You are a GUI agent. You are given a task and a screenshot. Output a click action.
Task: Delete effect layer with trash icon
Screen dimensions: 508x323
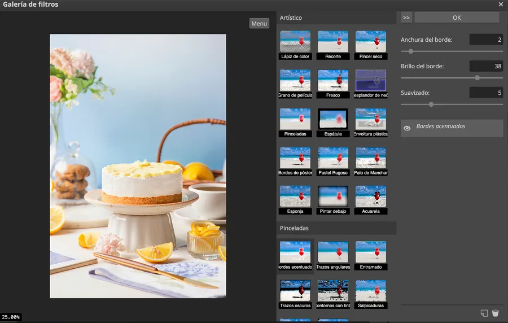click(496, 313)
